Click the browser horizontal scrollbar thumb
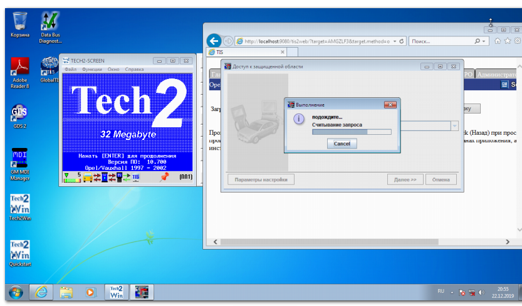The height and width of the screenshot is (306, 522). point(329,242)
